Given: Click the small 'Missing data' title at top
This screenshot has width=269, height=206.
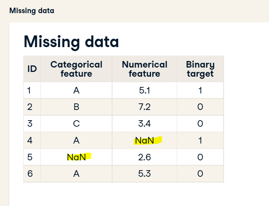Looking at the screenshot, I should coord(32,11).
